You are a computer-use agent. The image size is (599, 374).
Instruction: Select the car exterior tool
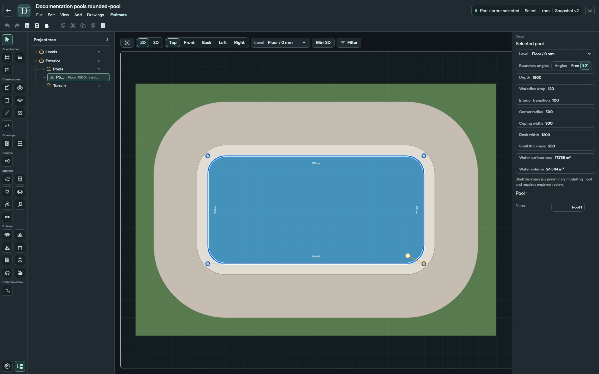[7, 273]
